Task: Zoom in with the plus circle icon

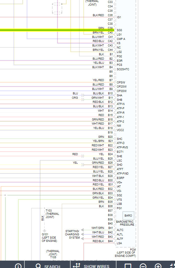Action: (x=158, y=266)
